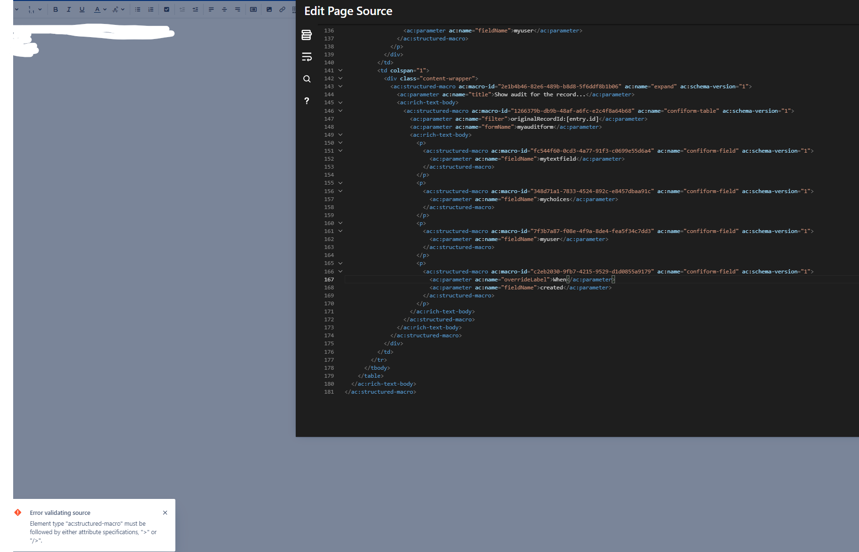This screenshot has width=859, height=552.
Task: Toggle underline formatting
Action: tap(82, 9)
